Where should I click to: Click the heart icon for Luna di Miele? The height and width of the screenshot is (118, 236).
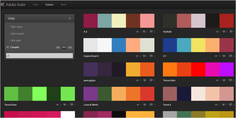point(145,105)
